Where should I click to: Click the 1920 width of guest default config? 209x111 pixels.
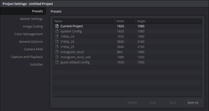tap(121, 62)
